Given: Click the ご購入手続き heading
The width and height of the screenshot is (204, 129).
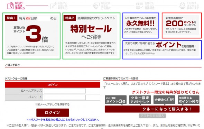Looking at the screenshot, I should [12, 65].
